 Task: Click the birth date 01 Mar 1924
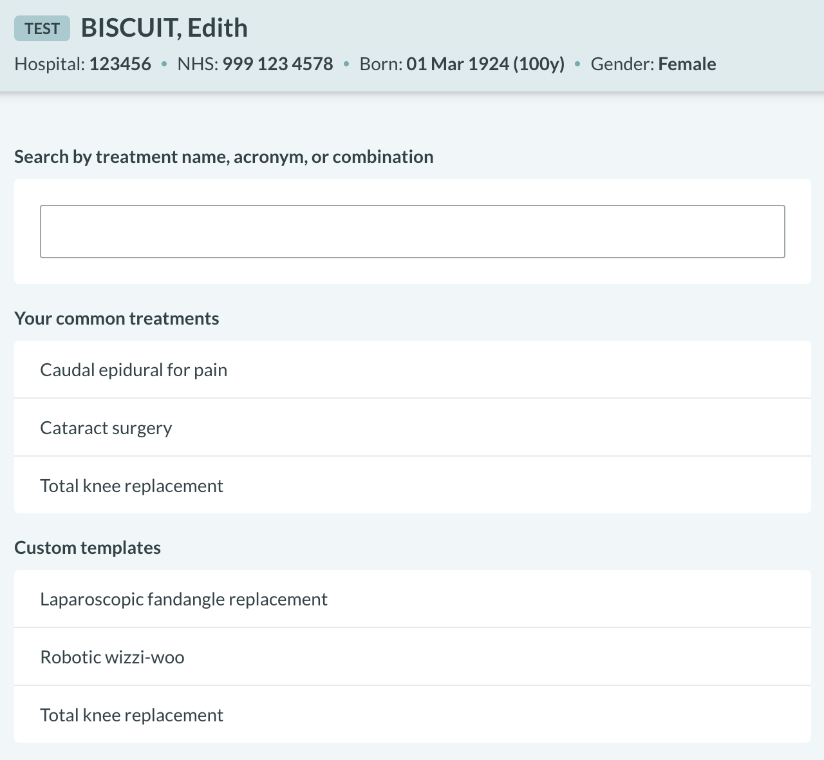pyautogui.click(x=457, y=64)
